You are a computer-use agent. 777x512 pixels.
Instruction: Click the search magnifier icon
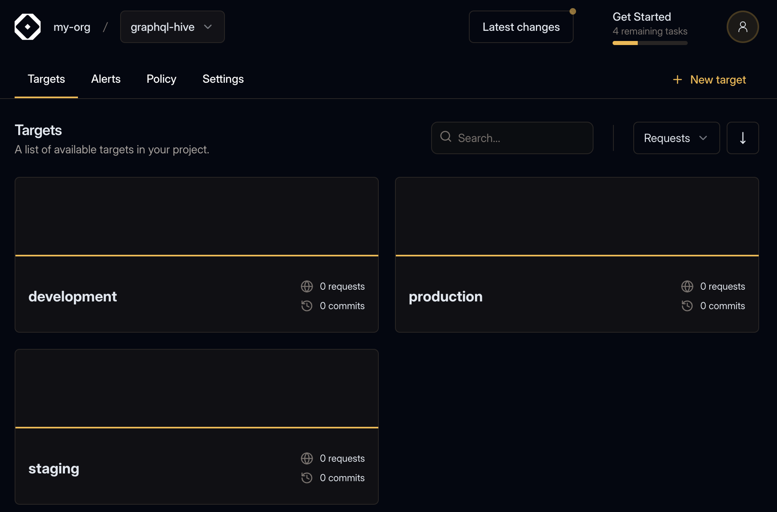click(445, 137)
